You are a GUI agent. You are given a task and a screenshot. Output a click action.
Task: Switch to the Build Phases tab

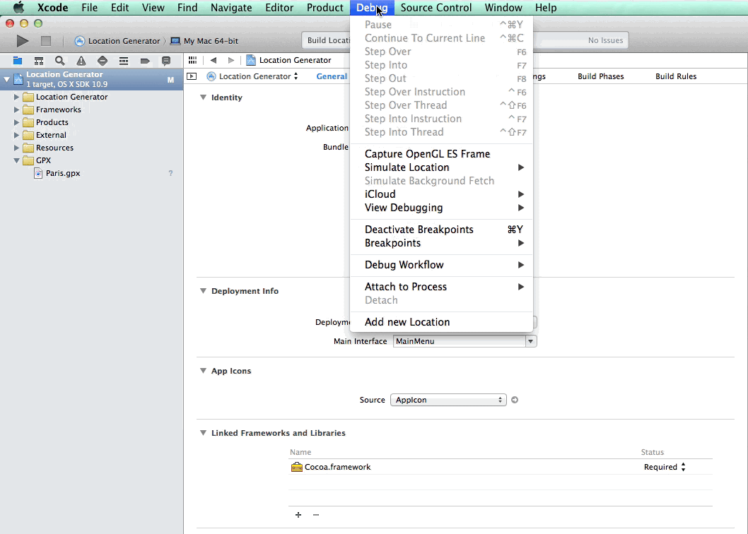[x=601, y=76]
